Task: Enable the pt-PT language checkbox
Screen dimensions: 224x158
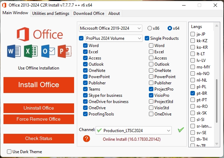Action: coord(193,100)
